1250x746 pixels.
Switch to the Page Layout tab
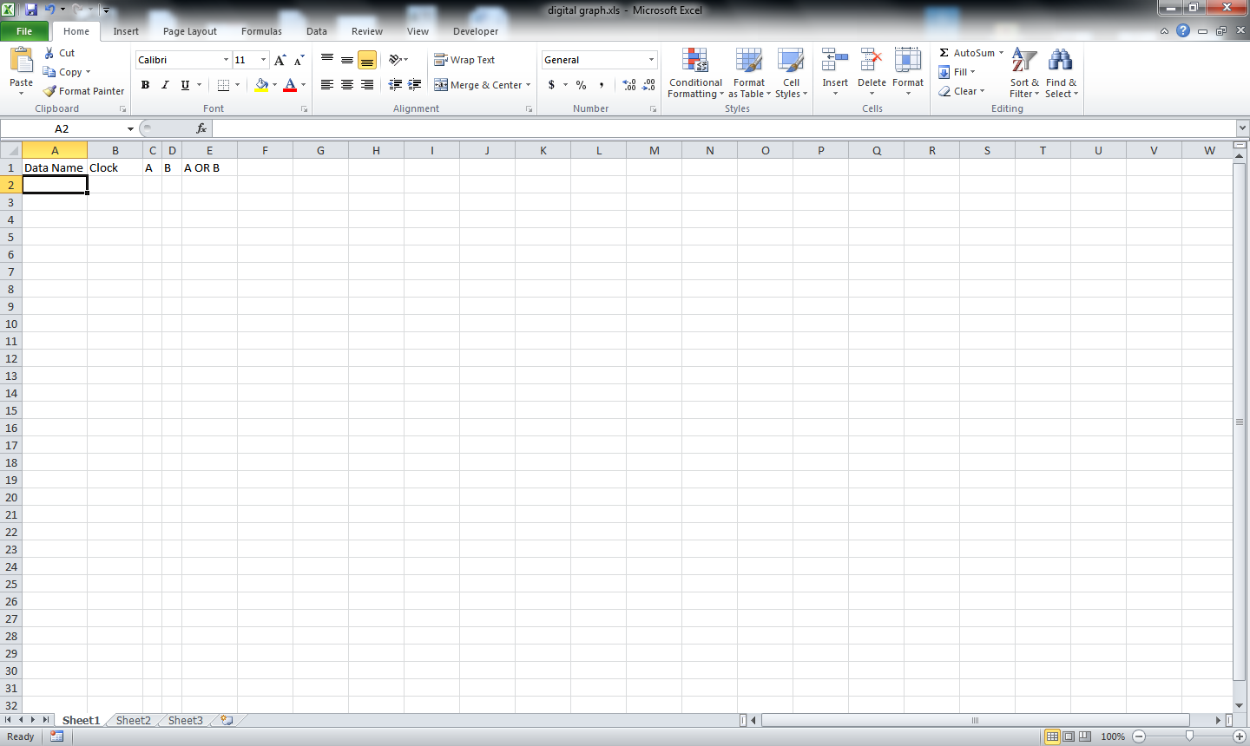coord(190,31)
